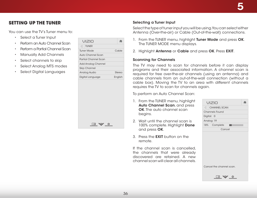Click the page number 36

126,194
